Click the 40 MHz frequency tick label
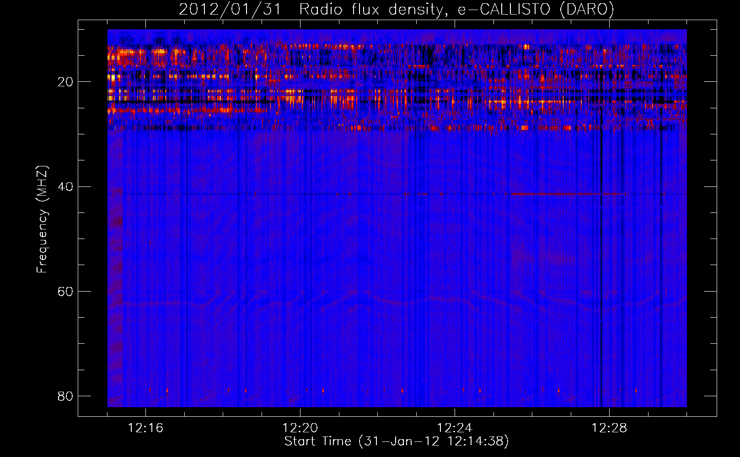This screenshot has width=740, height=457. tap(65, 186)
